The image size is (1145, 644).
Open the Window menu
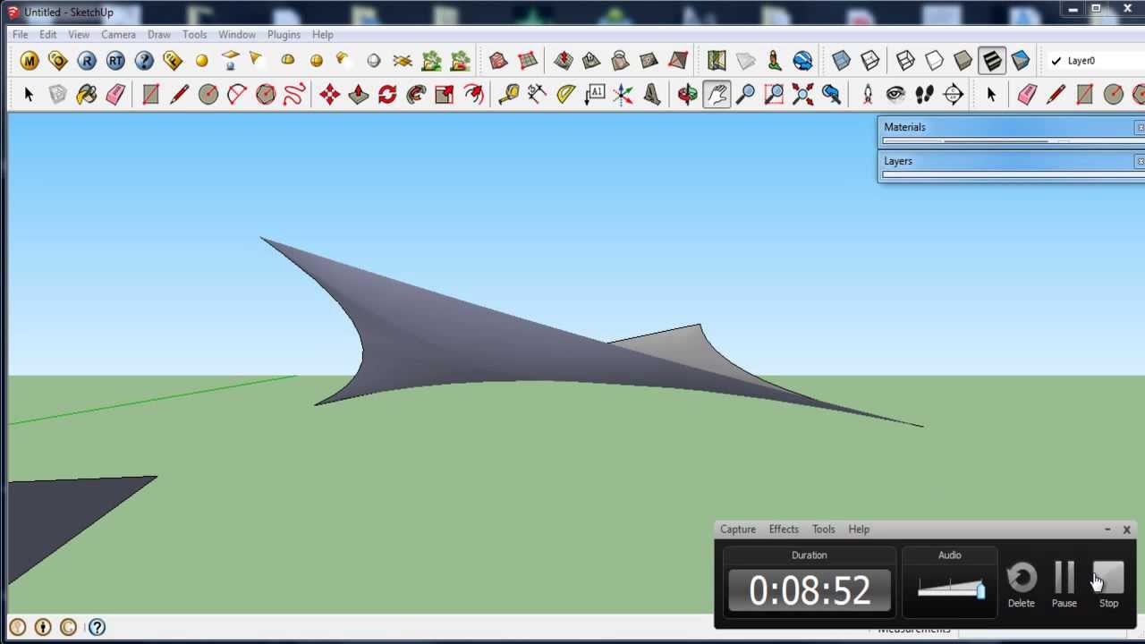[x=237, y=34]
